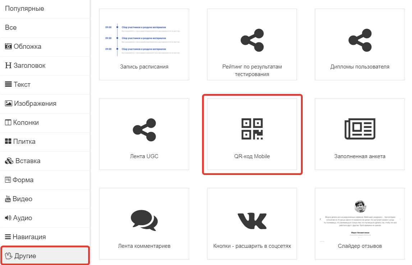Screen dimensions: 412x265
Task: Click the hand icon beside Другие
Action: click(9, 256)
